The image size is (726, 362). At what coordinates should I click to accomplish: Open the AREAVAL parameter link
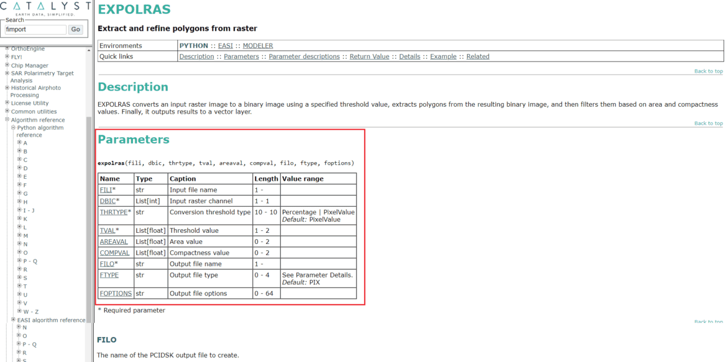tap(114, 242)
